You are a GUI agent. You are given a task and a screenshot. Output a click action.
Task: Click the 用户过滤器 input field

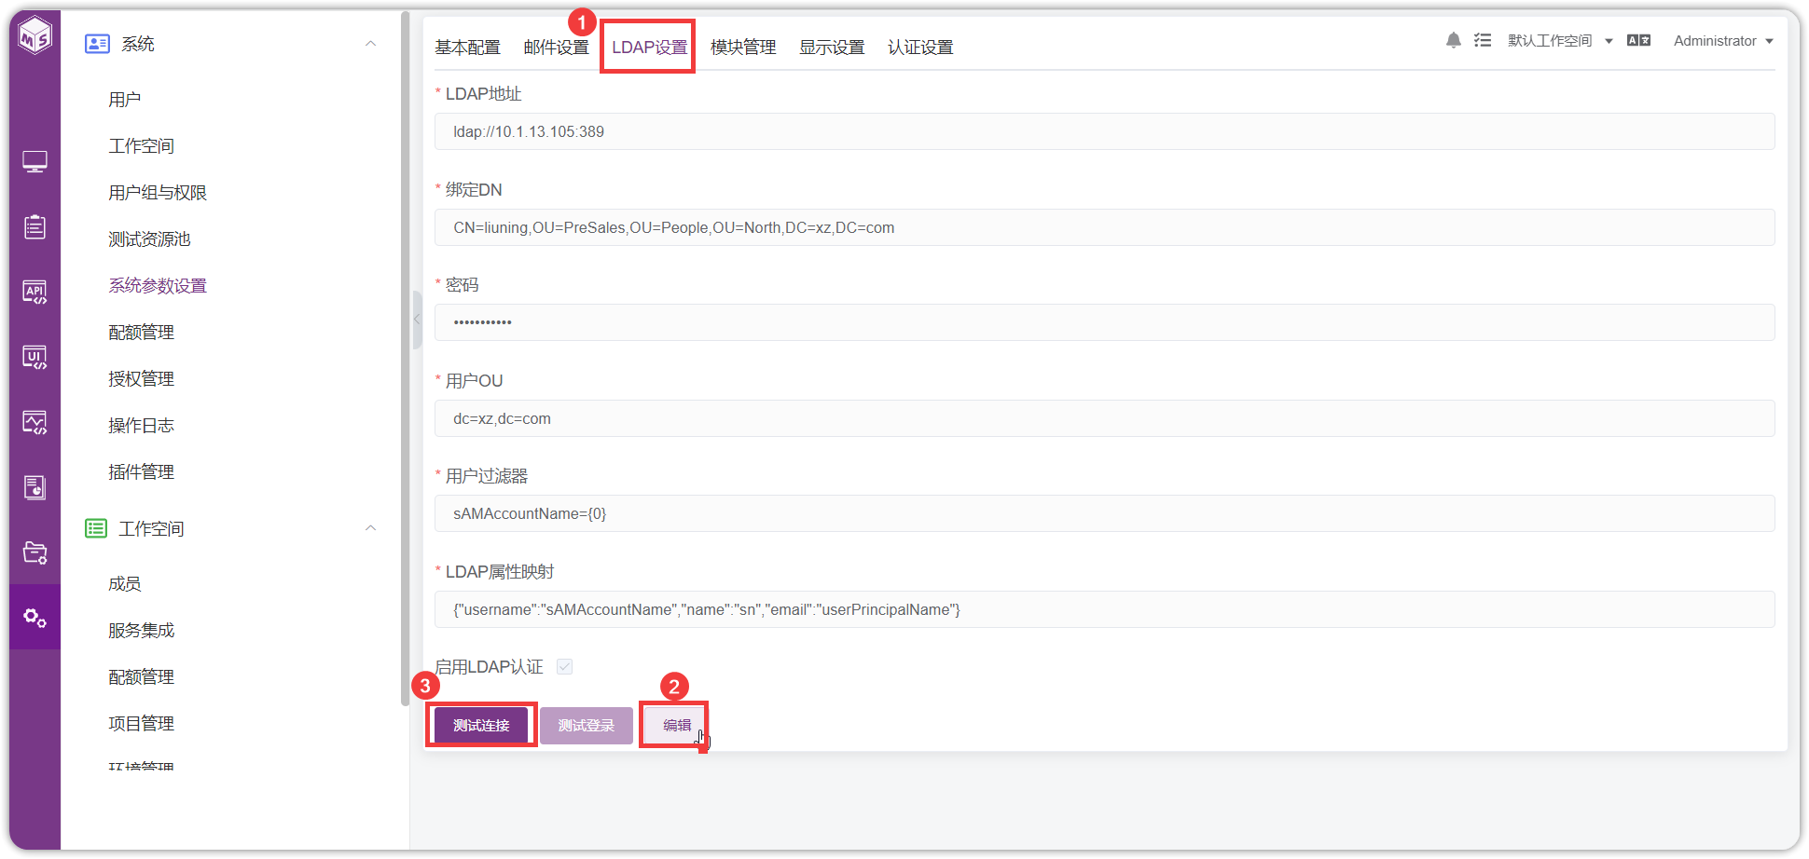point(1104,513)
